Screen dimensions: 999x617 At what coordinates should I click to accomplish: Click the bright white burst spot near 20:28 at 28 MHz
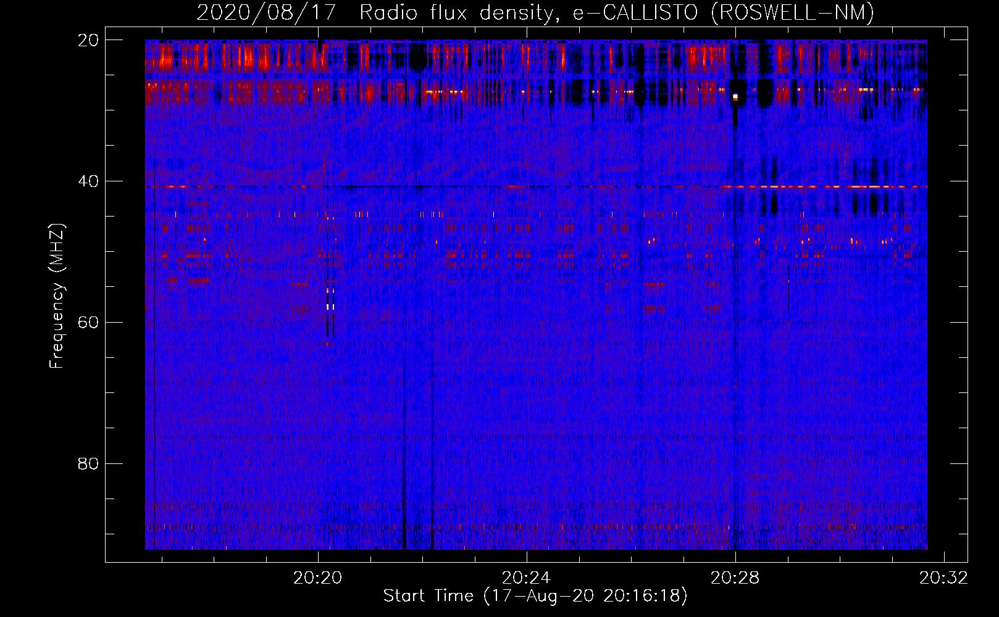(x=735, y=97)
